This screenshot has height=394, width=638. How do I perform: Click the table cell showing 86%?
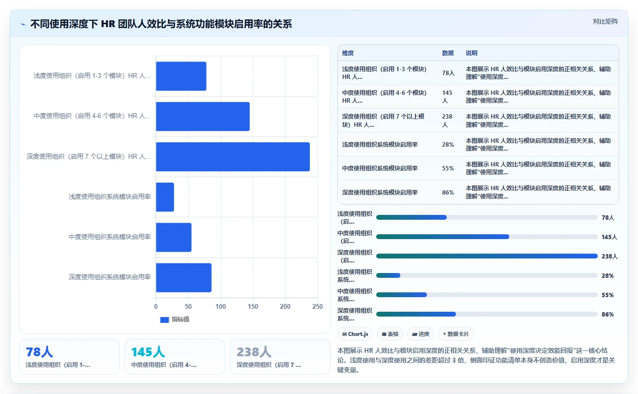[449, 192]
